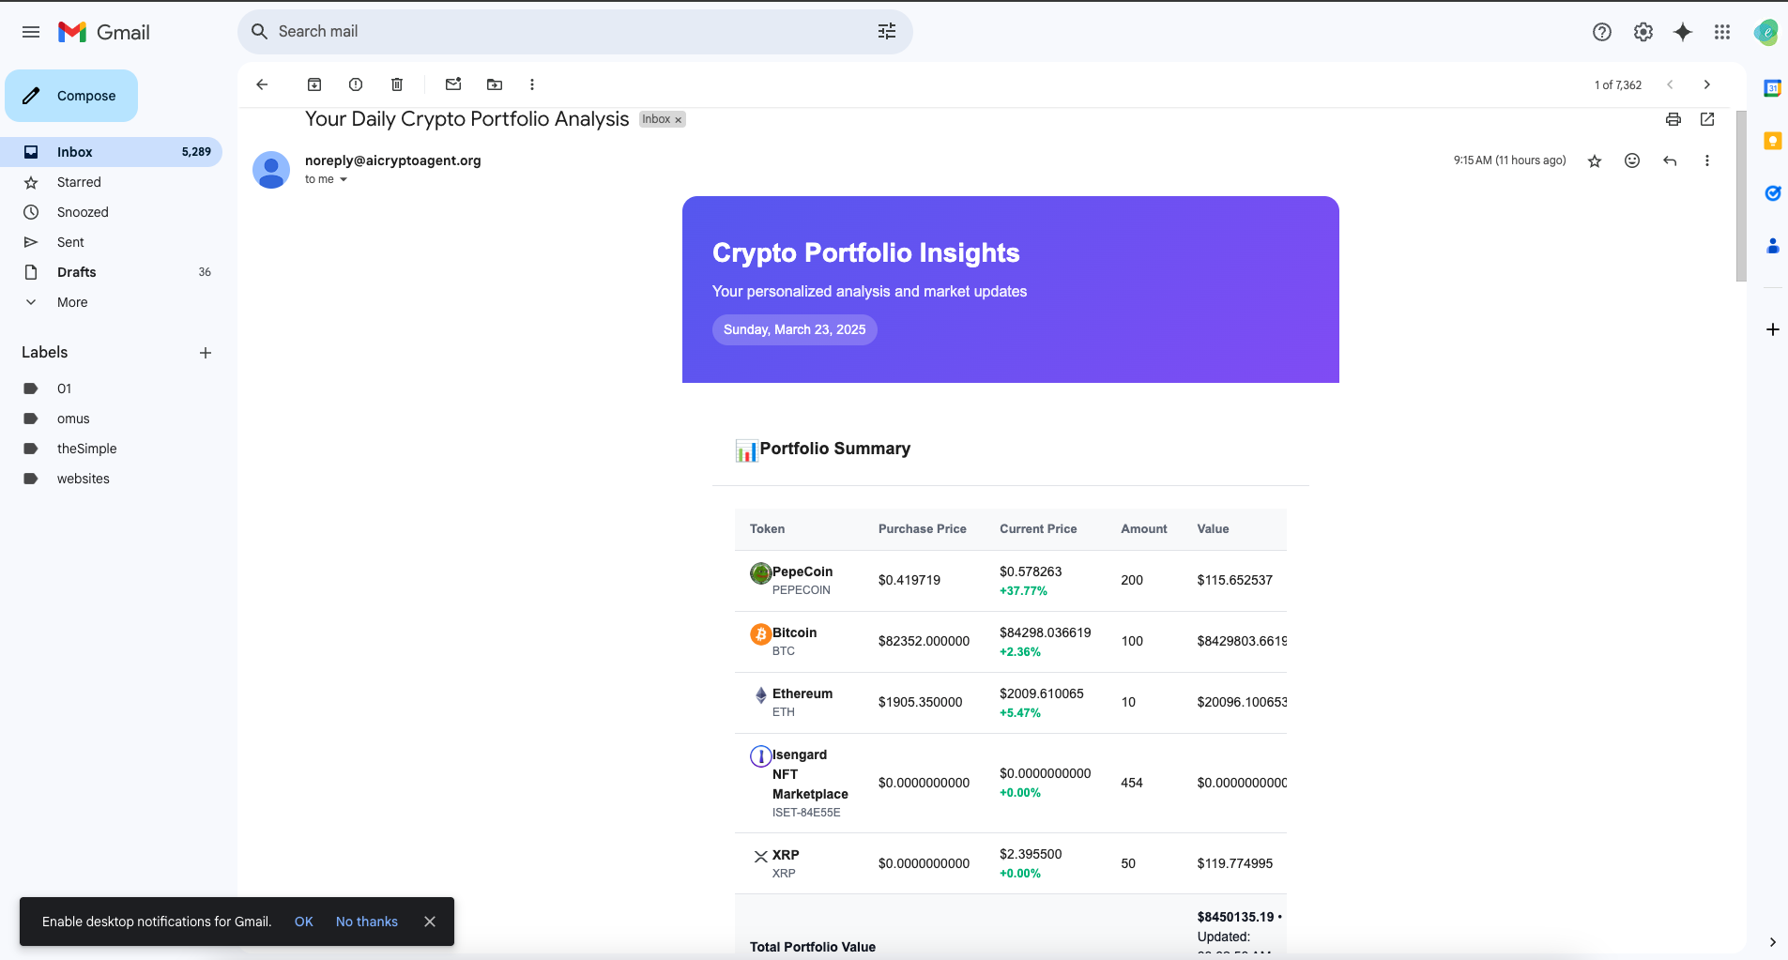Click the Gmail logo
Image resolution: width=1788 pixels, height=960 pixels.
point(104,32)
